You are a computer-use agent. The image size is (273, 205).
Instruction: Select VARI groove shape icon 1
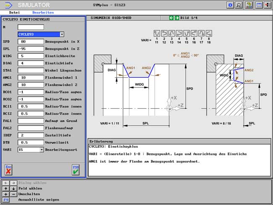click(157, 33)
